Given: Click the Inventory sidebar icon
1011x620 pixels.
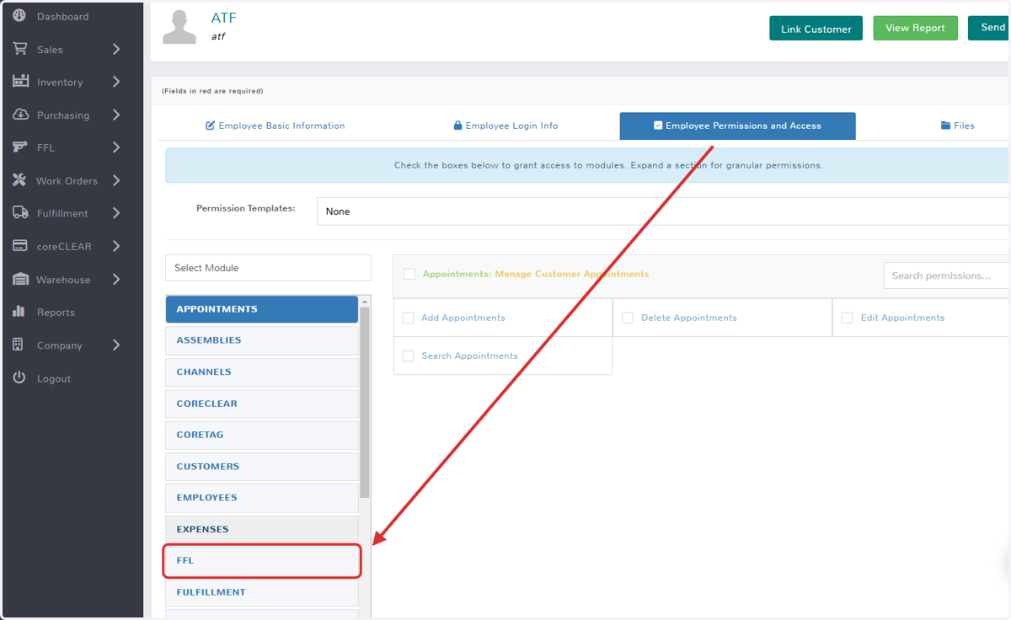Looking at the screenshot, I should point(20,82).
